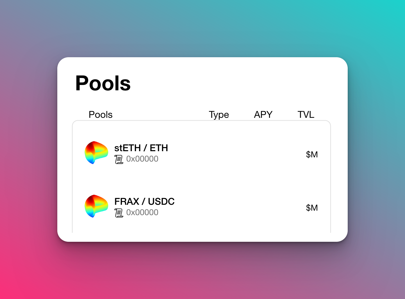This screenshot has width=405, height=299.
Task: Open the FRAX / USDC pool name
Action: coord(144,201)
